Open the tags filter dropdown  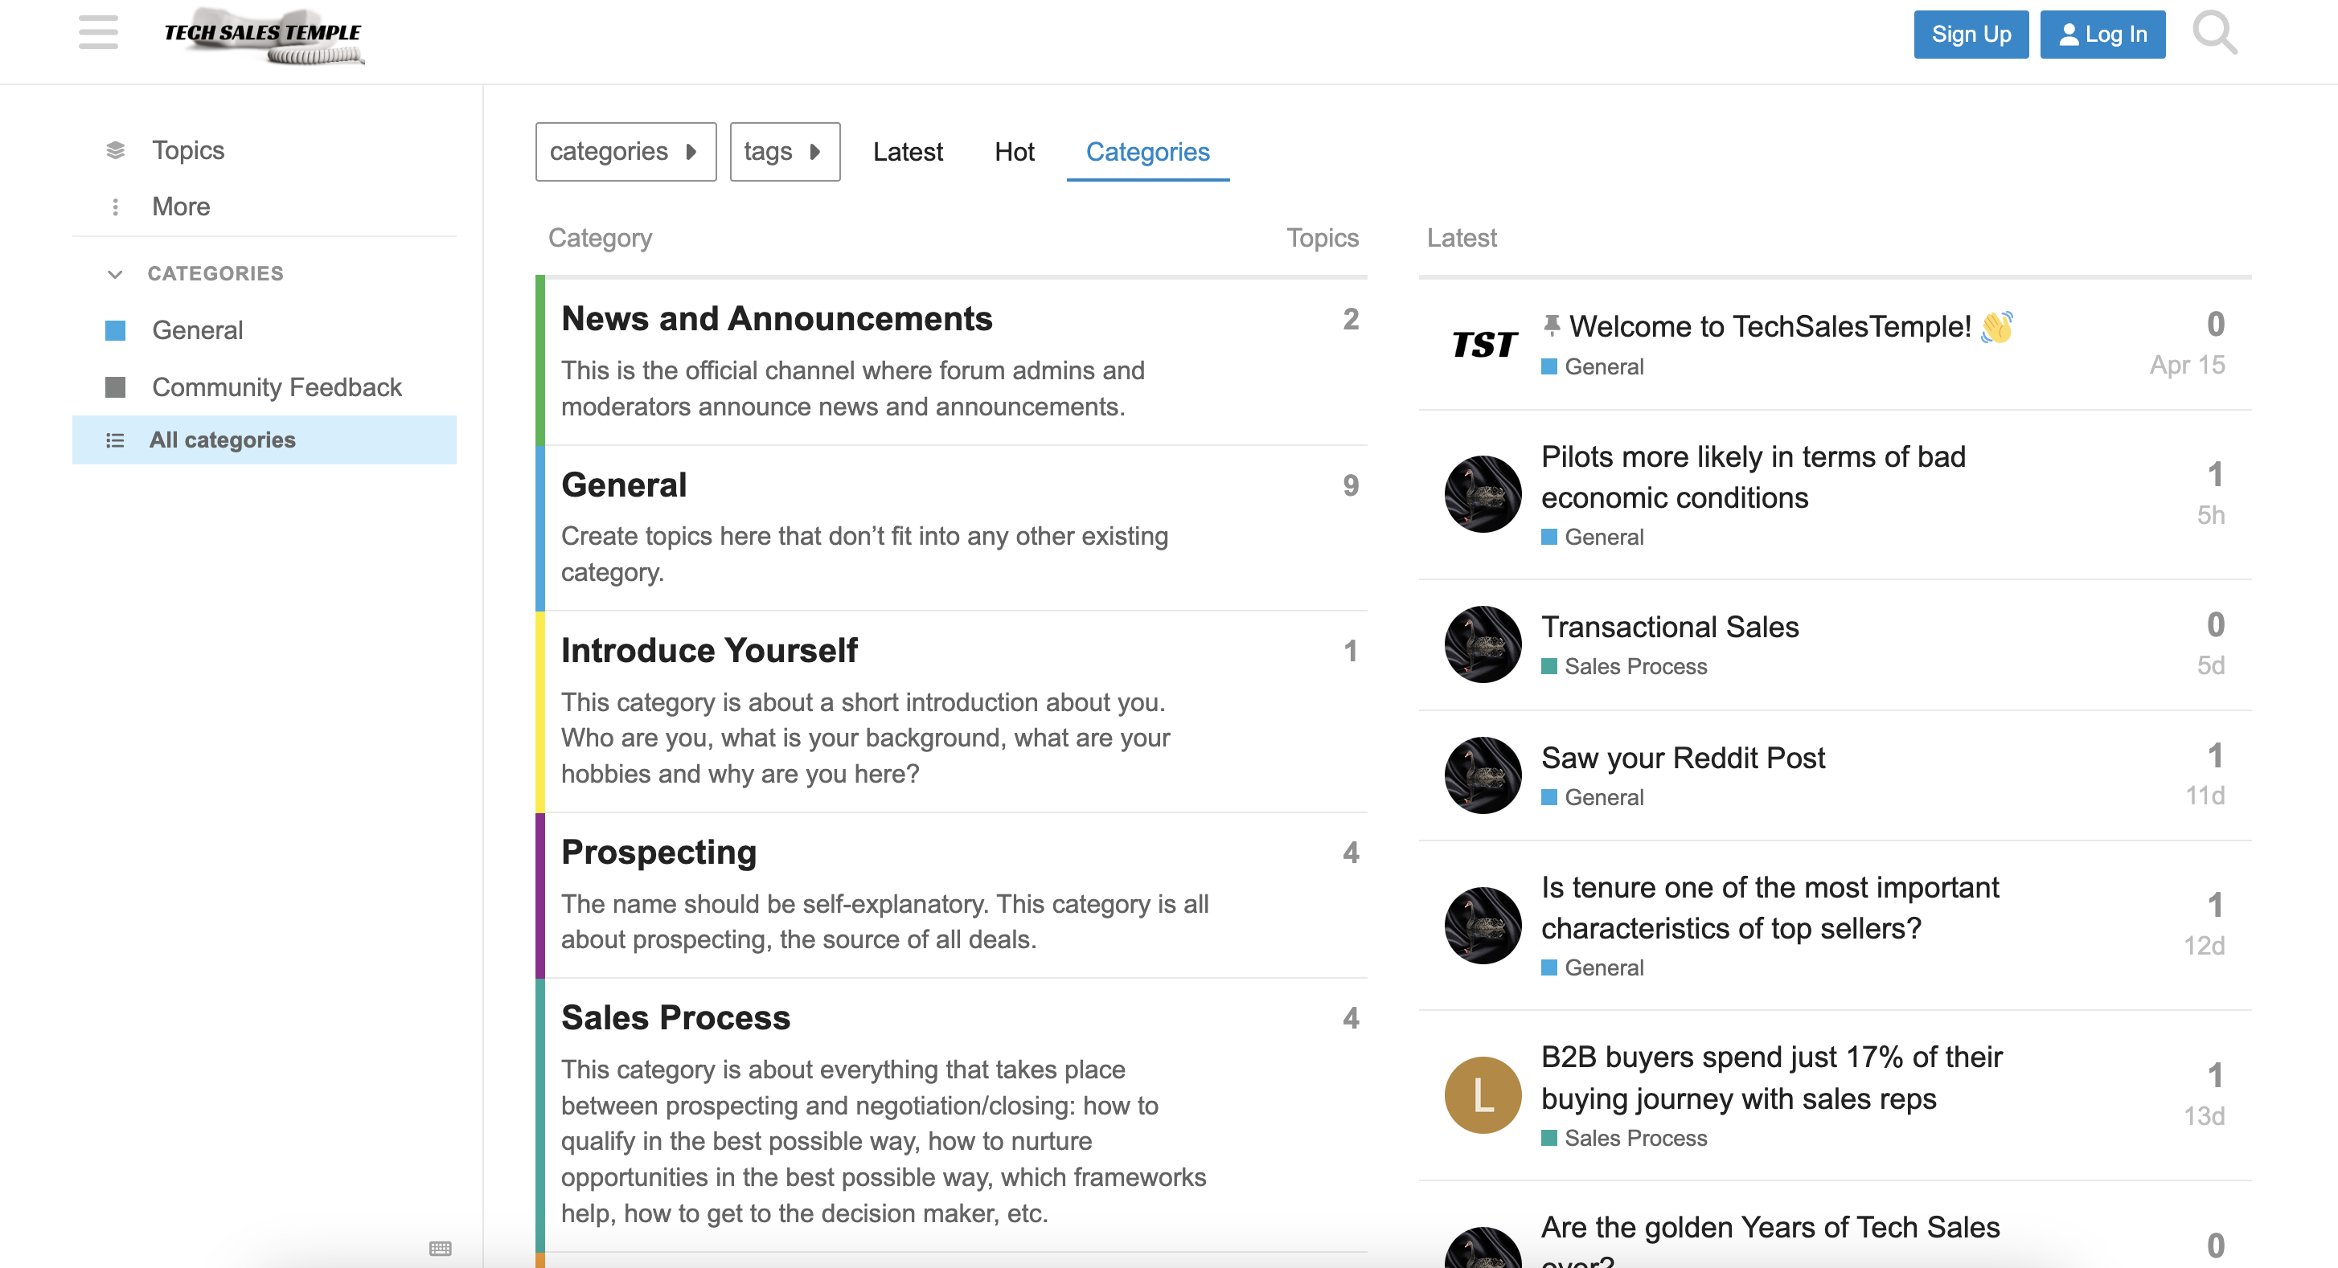pos(785,152)
